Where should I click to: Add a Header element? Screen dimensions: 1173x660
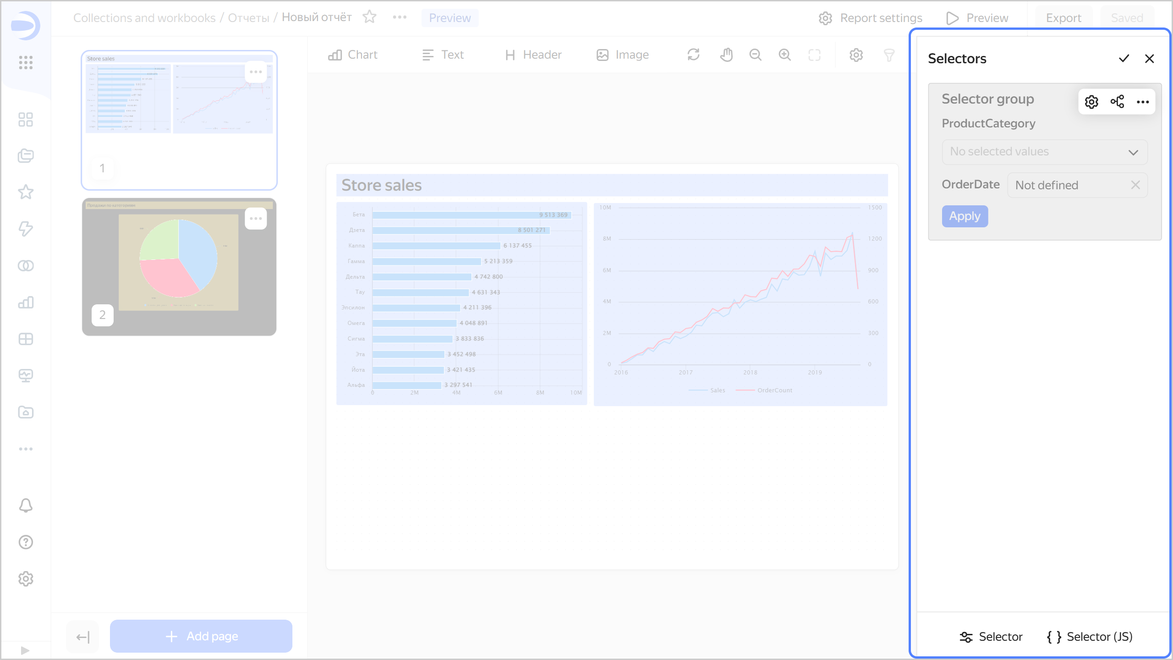coord(533,55)
